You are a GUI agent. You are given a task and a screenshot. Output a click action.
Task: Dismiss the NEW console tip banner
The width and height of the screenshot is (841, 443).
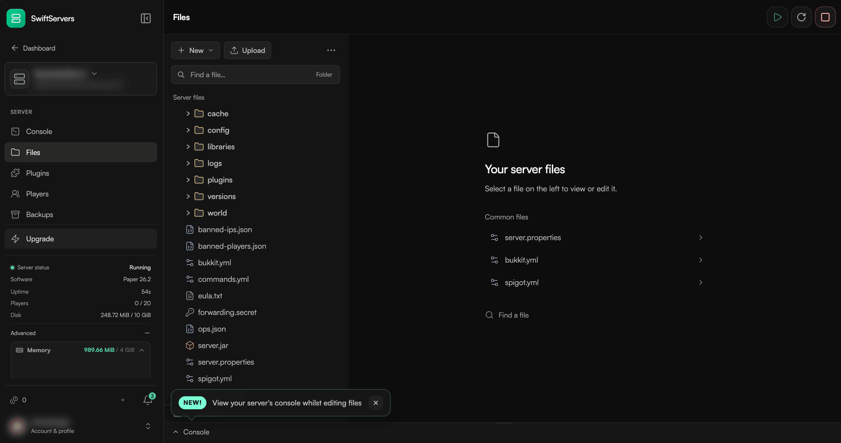[376, 403]
